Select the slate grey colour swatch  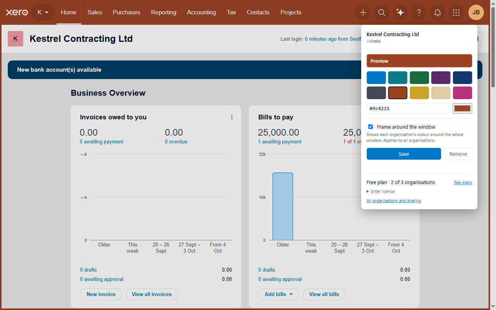pos(376,93)
